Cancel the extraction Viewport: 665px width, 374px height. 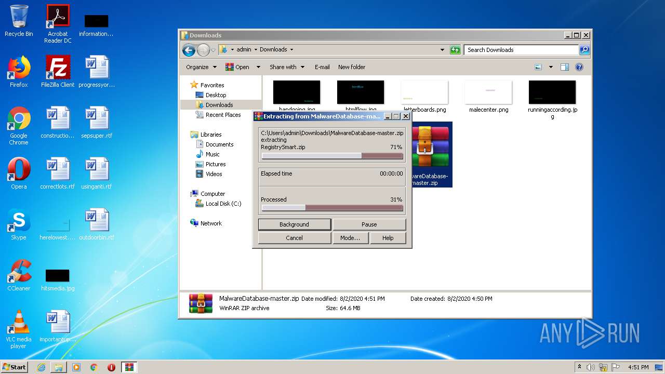click(295, 238)
